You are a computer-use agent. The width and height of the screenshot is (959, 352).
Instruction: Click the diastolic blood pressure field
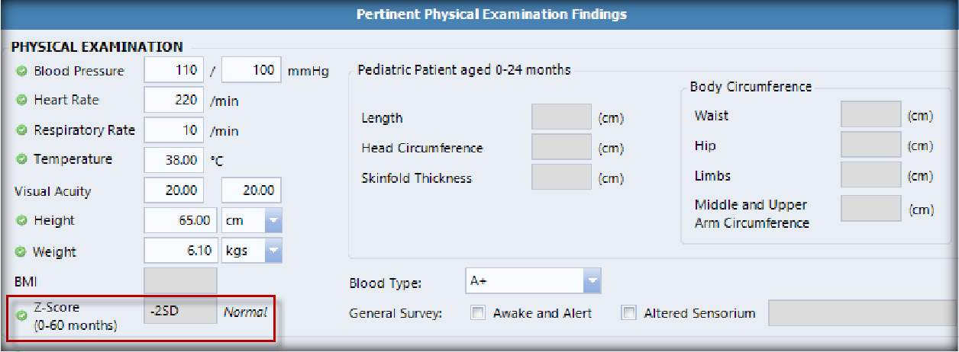tap(252, 71)
